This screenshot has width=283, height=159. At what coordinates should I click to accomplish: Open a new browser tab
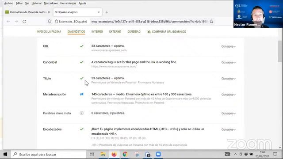click(107, 12)
